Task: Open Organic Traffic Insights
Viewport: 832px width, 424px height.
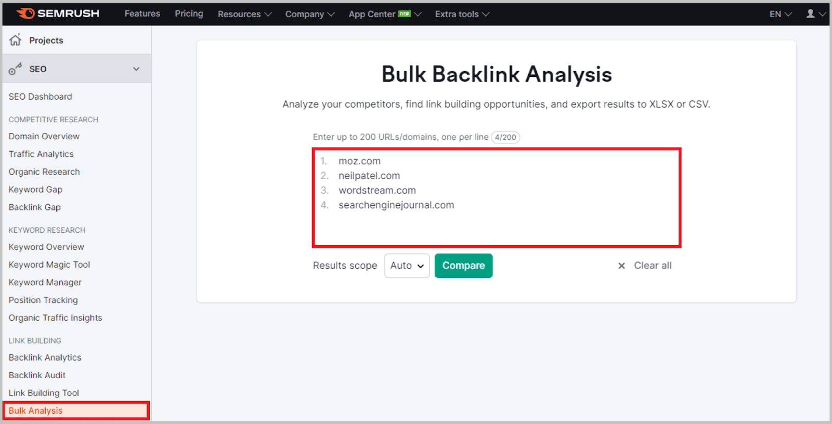Action: point(55,317)
